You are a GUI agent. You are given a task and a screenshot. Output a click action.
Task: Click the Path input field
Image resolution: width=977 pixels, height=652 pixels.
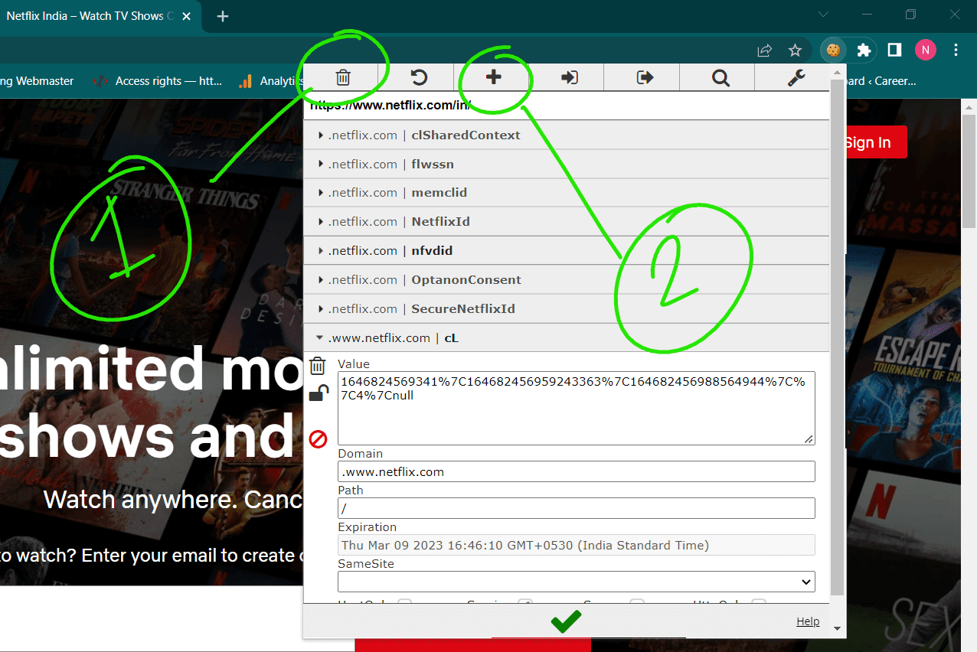(x=577, y=508)
